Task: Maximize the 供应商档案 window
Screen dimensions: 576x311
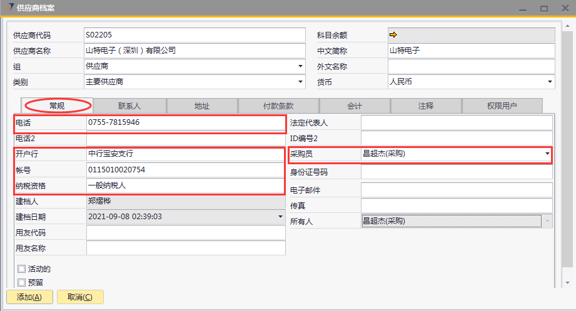Action: click(x=544, y=8)
